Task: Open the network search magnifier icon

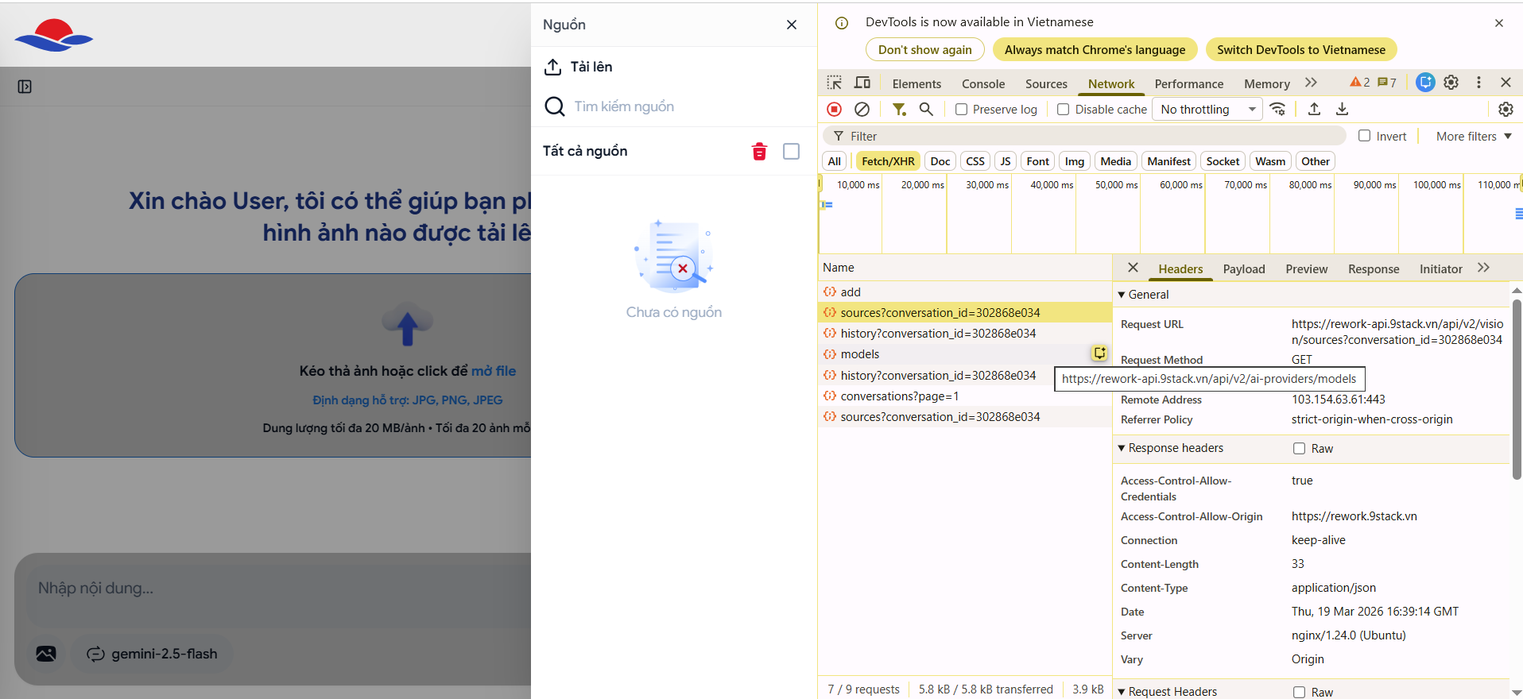Action: pos(926,110)
